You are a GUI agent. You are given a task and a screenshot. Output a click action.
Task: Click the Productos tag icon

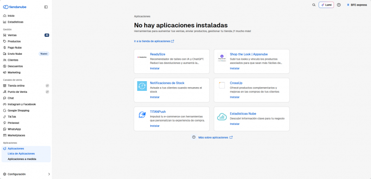pyautogui.click(x=5, y=41)
